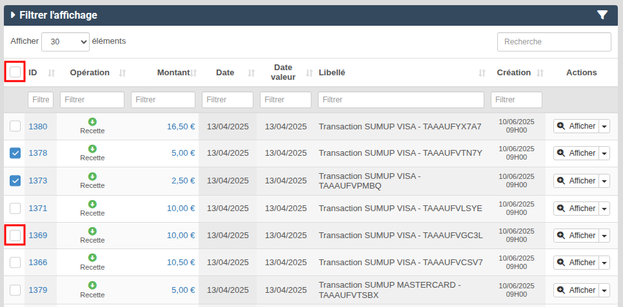Click Afficher button for row 1373

click(x=576, y=180)
